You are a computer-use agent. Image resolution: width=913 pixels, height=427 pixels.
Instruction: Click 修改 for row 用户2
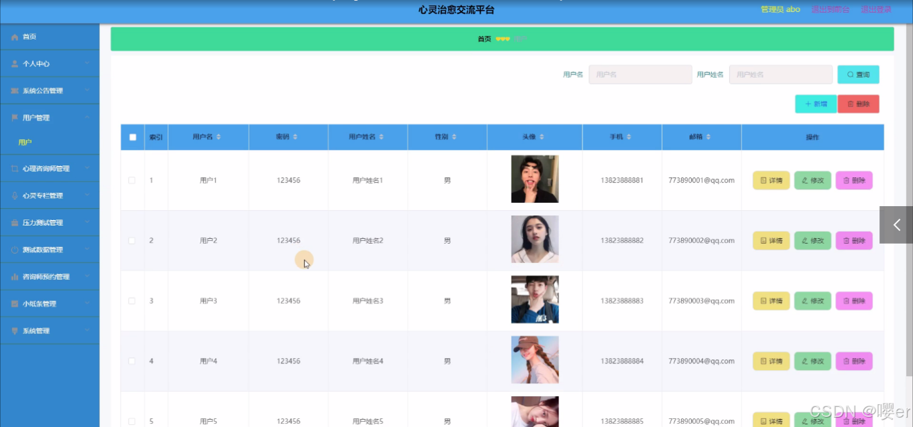(812, 241)
